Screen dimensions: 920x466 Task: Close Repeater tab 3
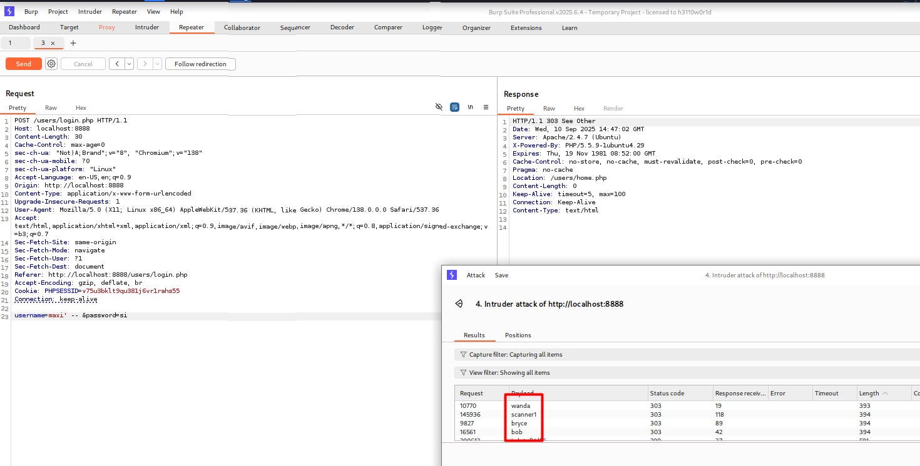click(53, 43)
